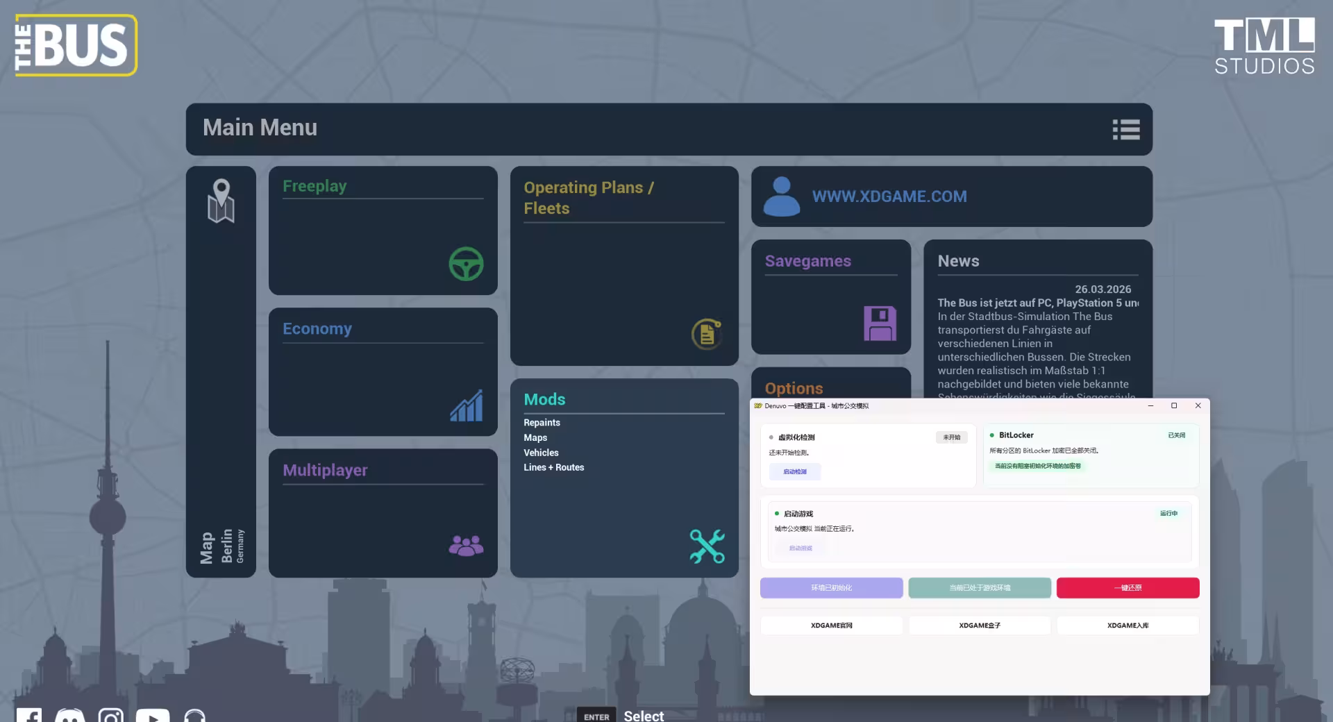Click the Multiplayer people group icon
Image resolution: width=1333 pixels, height=722 pixels.
coord(466,546)
